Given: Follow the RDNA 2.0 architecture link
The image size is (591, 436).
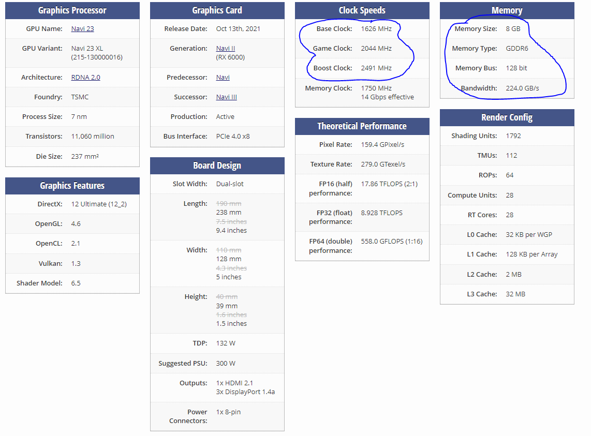Looking at the screenshot, I should pyautogui.click(x=85, y=77).
